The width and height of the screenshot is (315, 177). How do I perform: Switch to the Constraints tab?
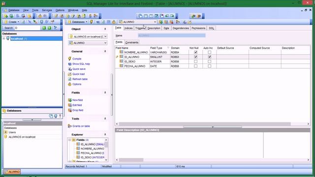132,42
